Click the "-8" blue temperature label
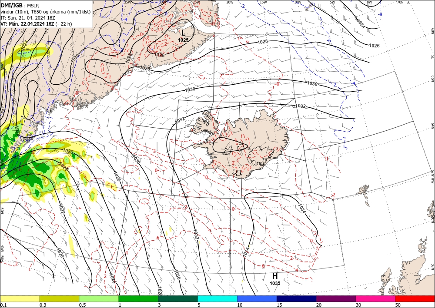Image resolution: width=435 pixels, height=308 pixels. [381, 14]
